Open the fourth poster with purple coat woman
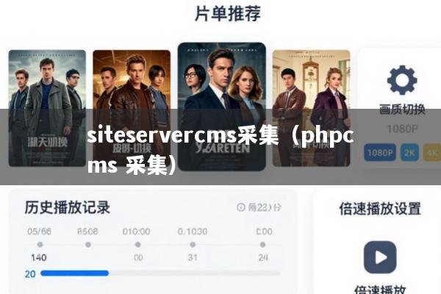 (312, 108)
